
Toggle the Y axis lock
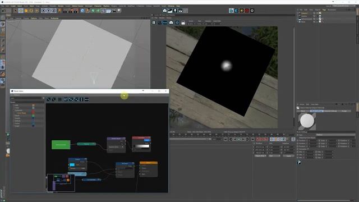tap(49, 11)
